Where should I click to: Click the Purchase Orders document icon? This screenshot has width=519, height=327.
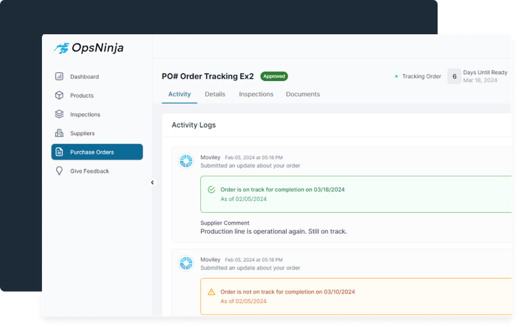pyautogui.click(x=59, y=152)
